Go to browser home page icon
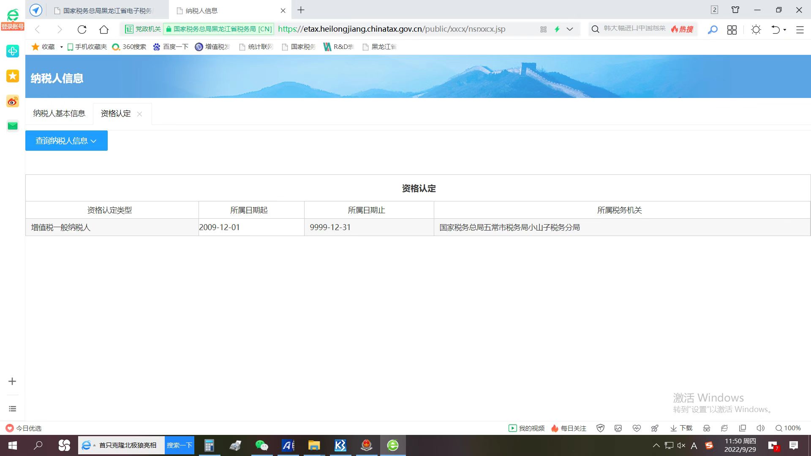This screenshot has width=811, height=456. click(x=104, y=29)
